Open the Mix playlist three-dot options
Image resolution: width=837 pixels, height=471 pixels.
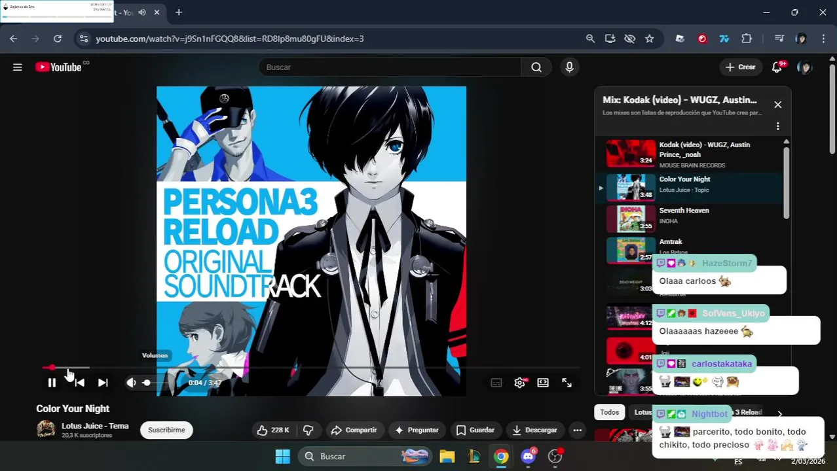point(777,126)
